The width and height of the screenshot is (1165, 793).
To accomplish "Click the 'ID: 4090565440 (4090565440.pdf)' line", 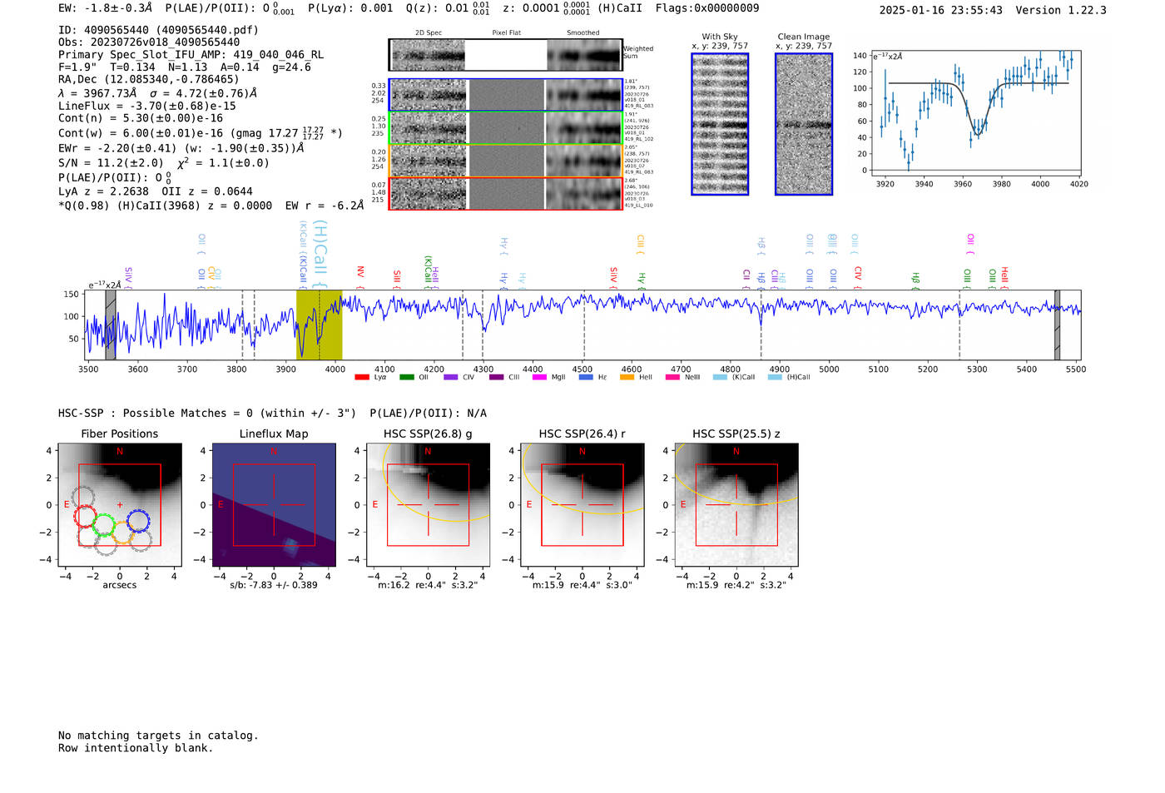I will click(158, 30).
